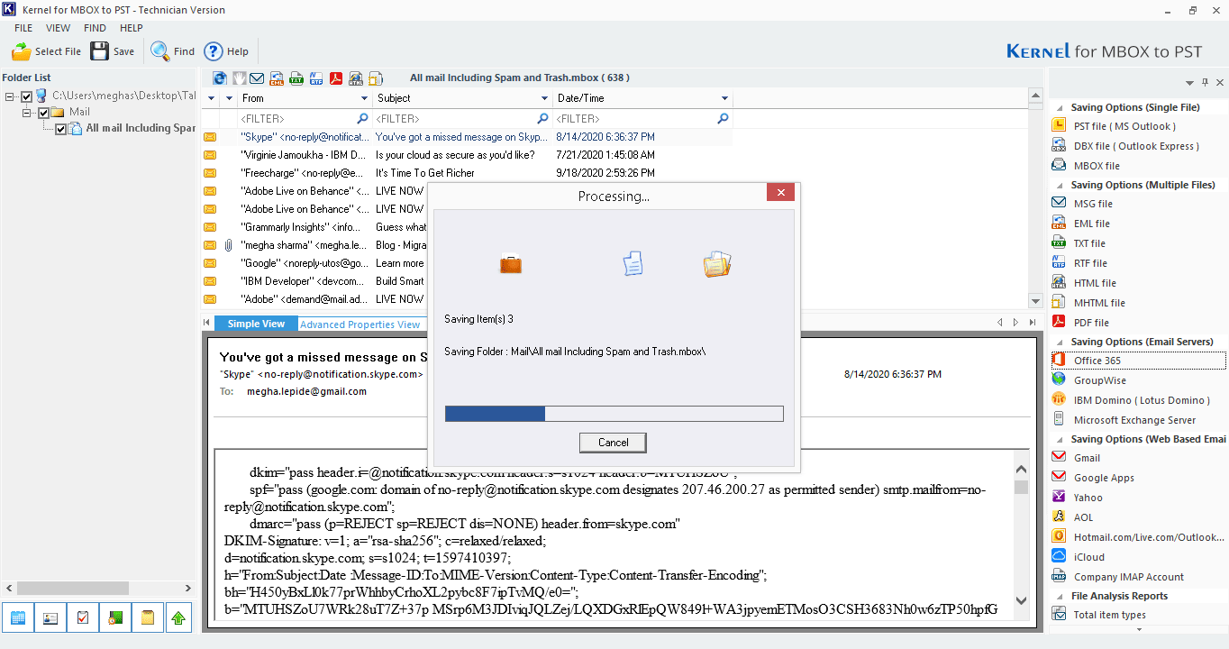Click the refresh globe icon above mail list
Screen dimensions: 1229x649
(220, 78)
